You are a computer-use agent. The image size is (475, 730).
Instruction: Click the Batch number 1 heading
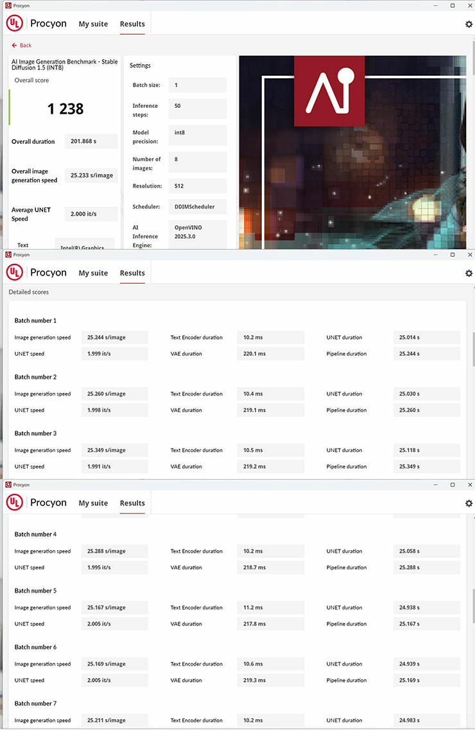coord(35,320)
